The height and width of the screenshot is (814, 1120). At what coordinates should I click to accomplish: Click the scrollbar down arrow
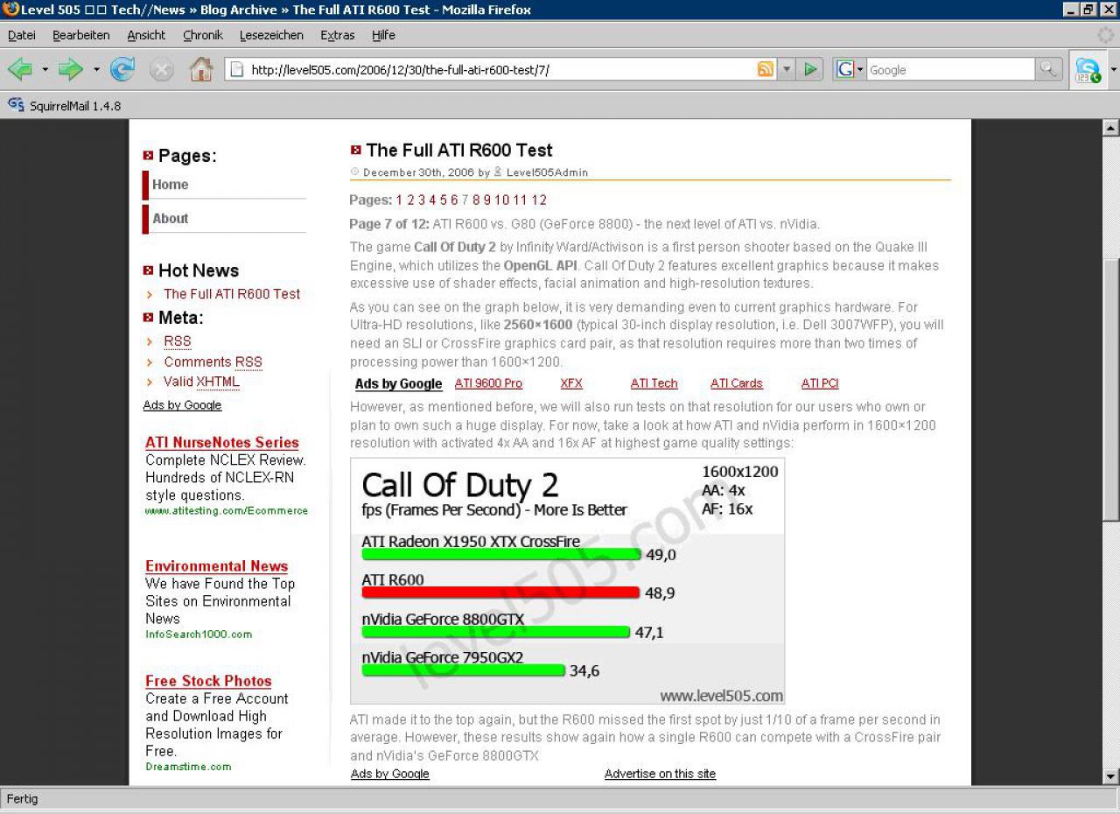(1111, 776)
